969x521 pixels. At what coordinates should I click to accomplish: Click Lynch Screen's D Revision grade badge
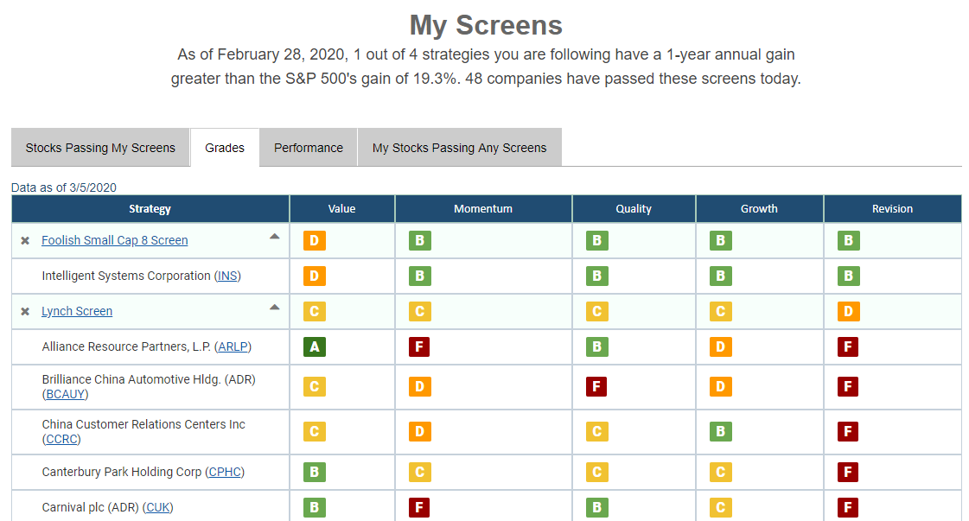[848, 312]
